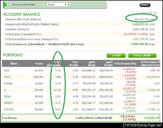Click AKR quantity 64,400

tap(39, 70)
